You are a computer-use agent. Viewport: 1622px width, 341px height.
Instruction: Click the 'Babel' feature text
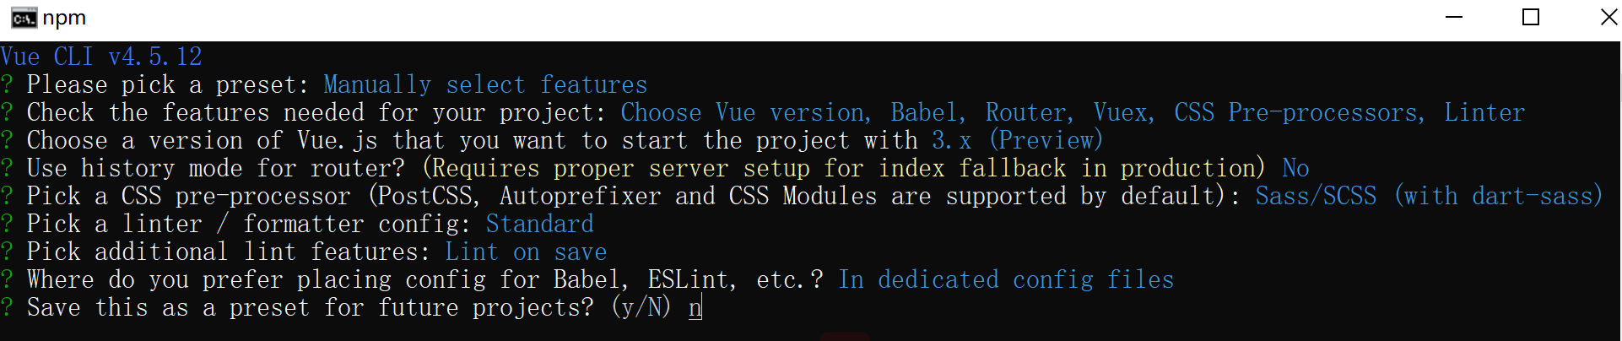923,112
